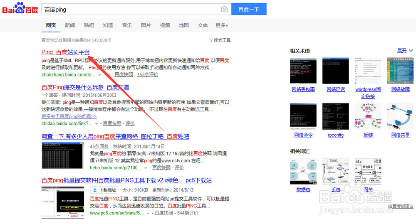
Task: Open 百度快照 for tieba result
Action: pyautogui.click(x=161, y=168)
